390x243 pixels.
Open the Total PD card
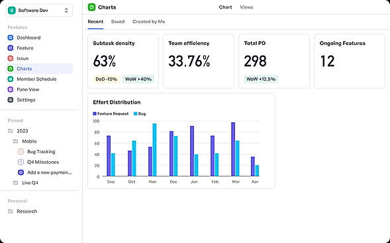(x=274, y=61)
